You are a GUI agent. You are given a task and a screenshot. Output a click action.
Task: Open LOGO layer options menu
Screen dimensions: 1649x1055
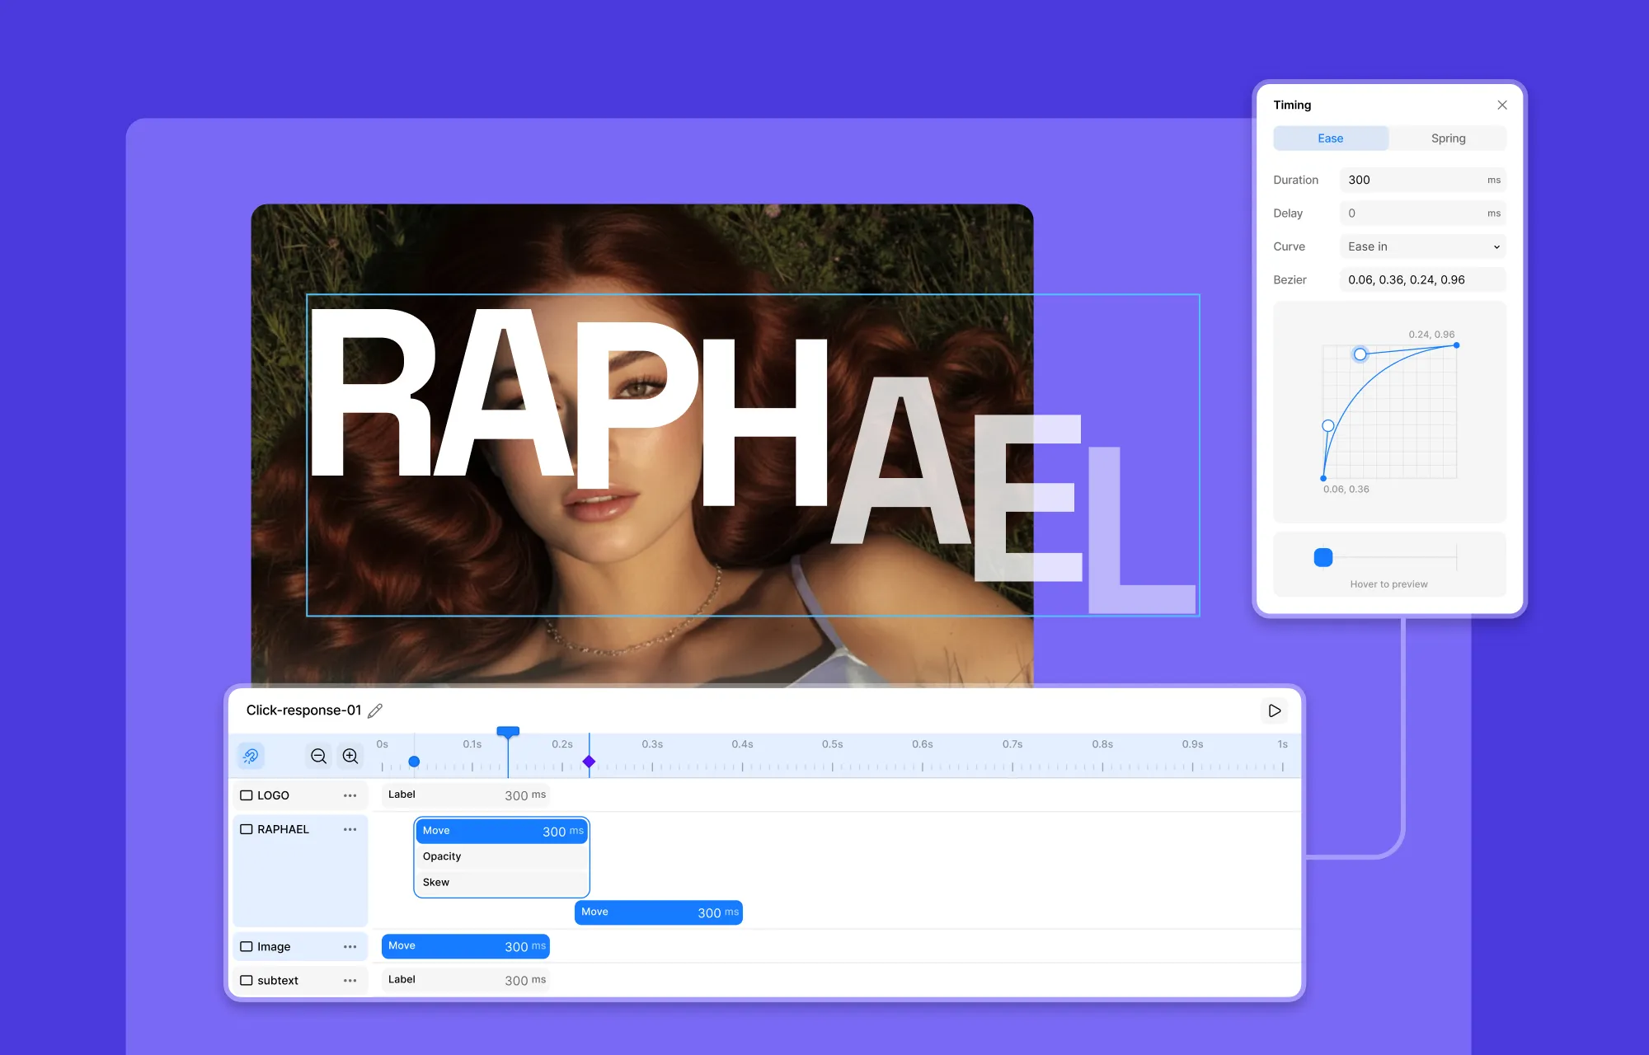(350, 795)
